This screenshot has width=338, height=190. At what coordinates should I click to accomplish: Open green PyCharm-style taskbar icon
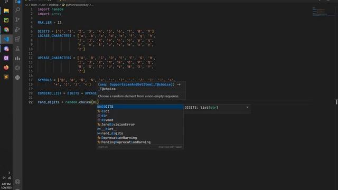tap(6, 20)
